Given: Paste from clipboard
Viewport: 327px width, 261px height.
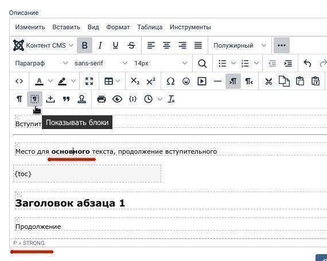Looking at the screenshot, I should [x=299, y=81].
